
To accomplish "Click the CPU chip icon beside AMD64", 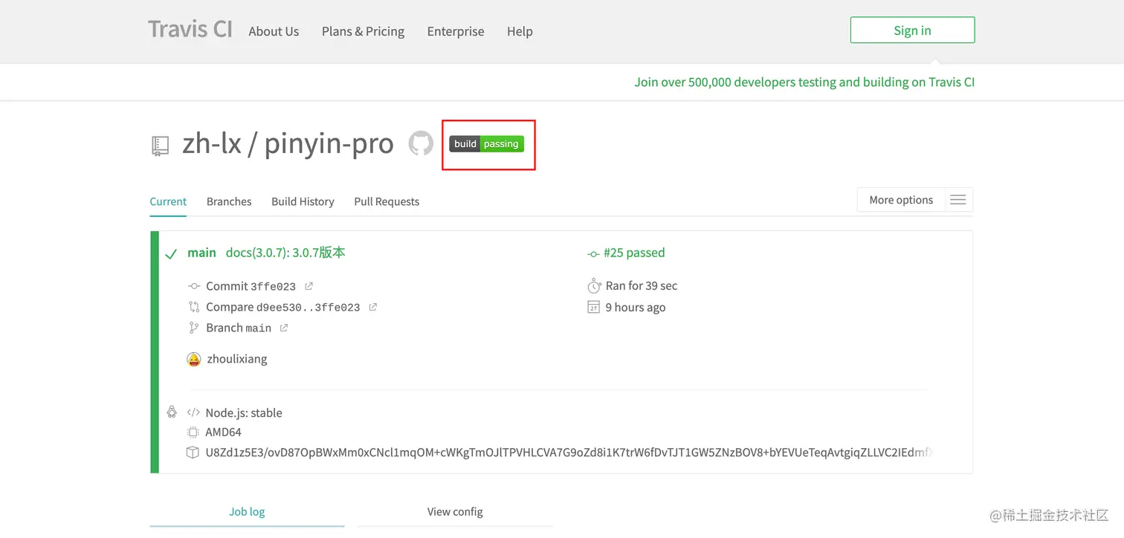I will coord(193,432).
